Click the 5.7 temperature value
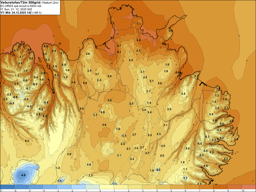The width and height of the screenshot is (256, 192). (119, 46)
